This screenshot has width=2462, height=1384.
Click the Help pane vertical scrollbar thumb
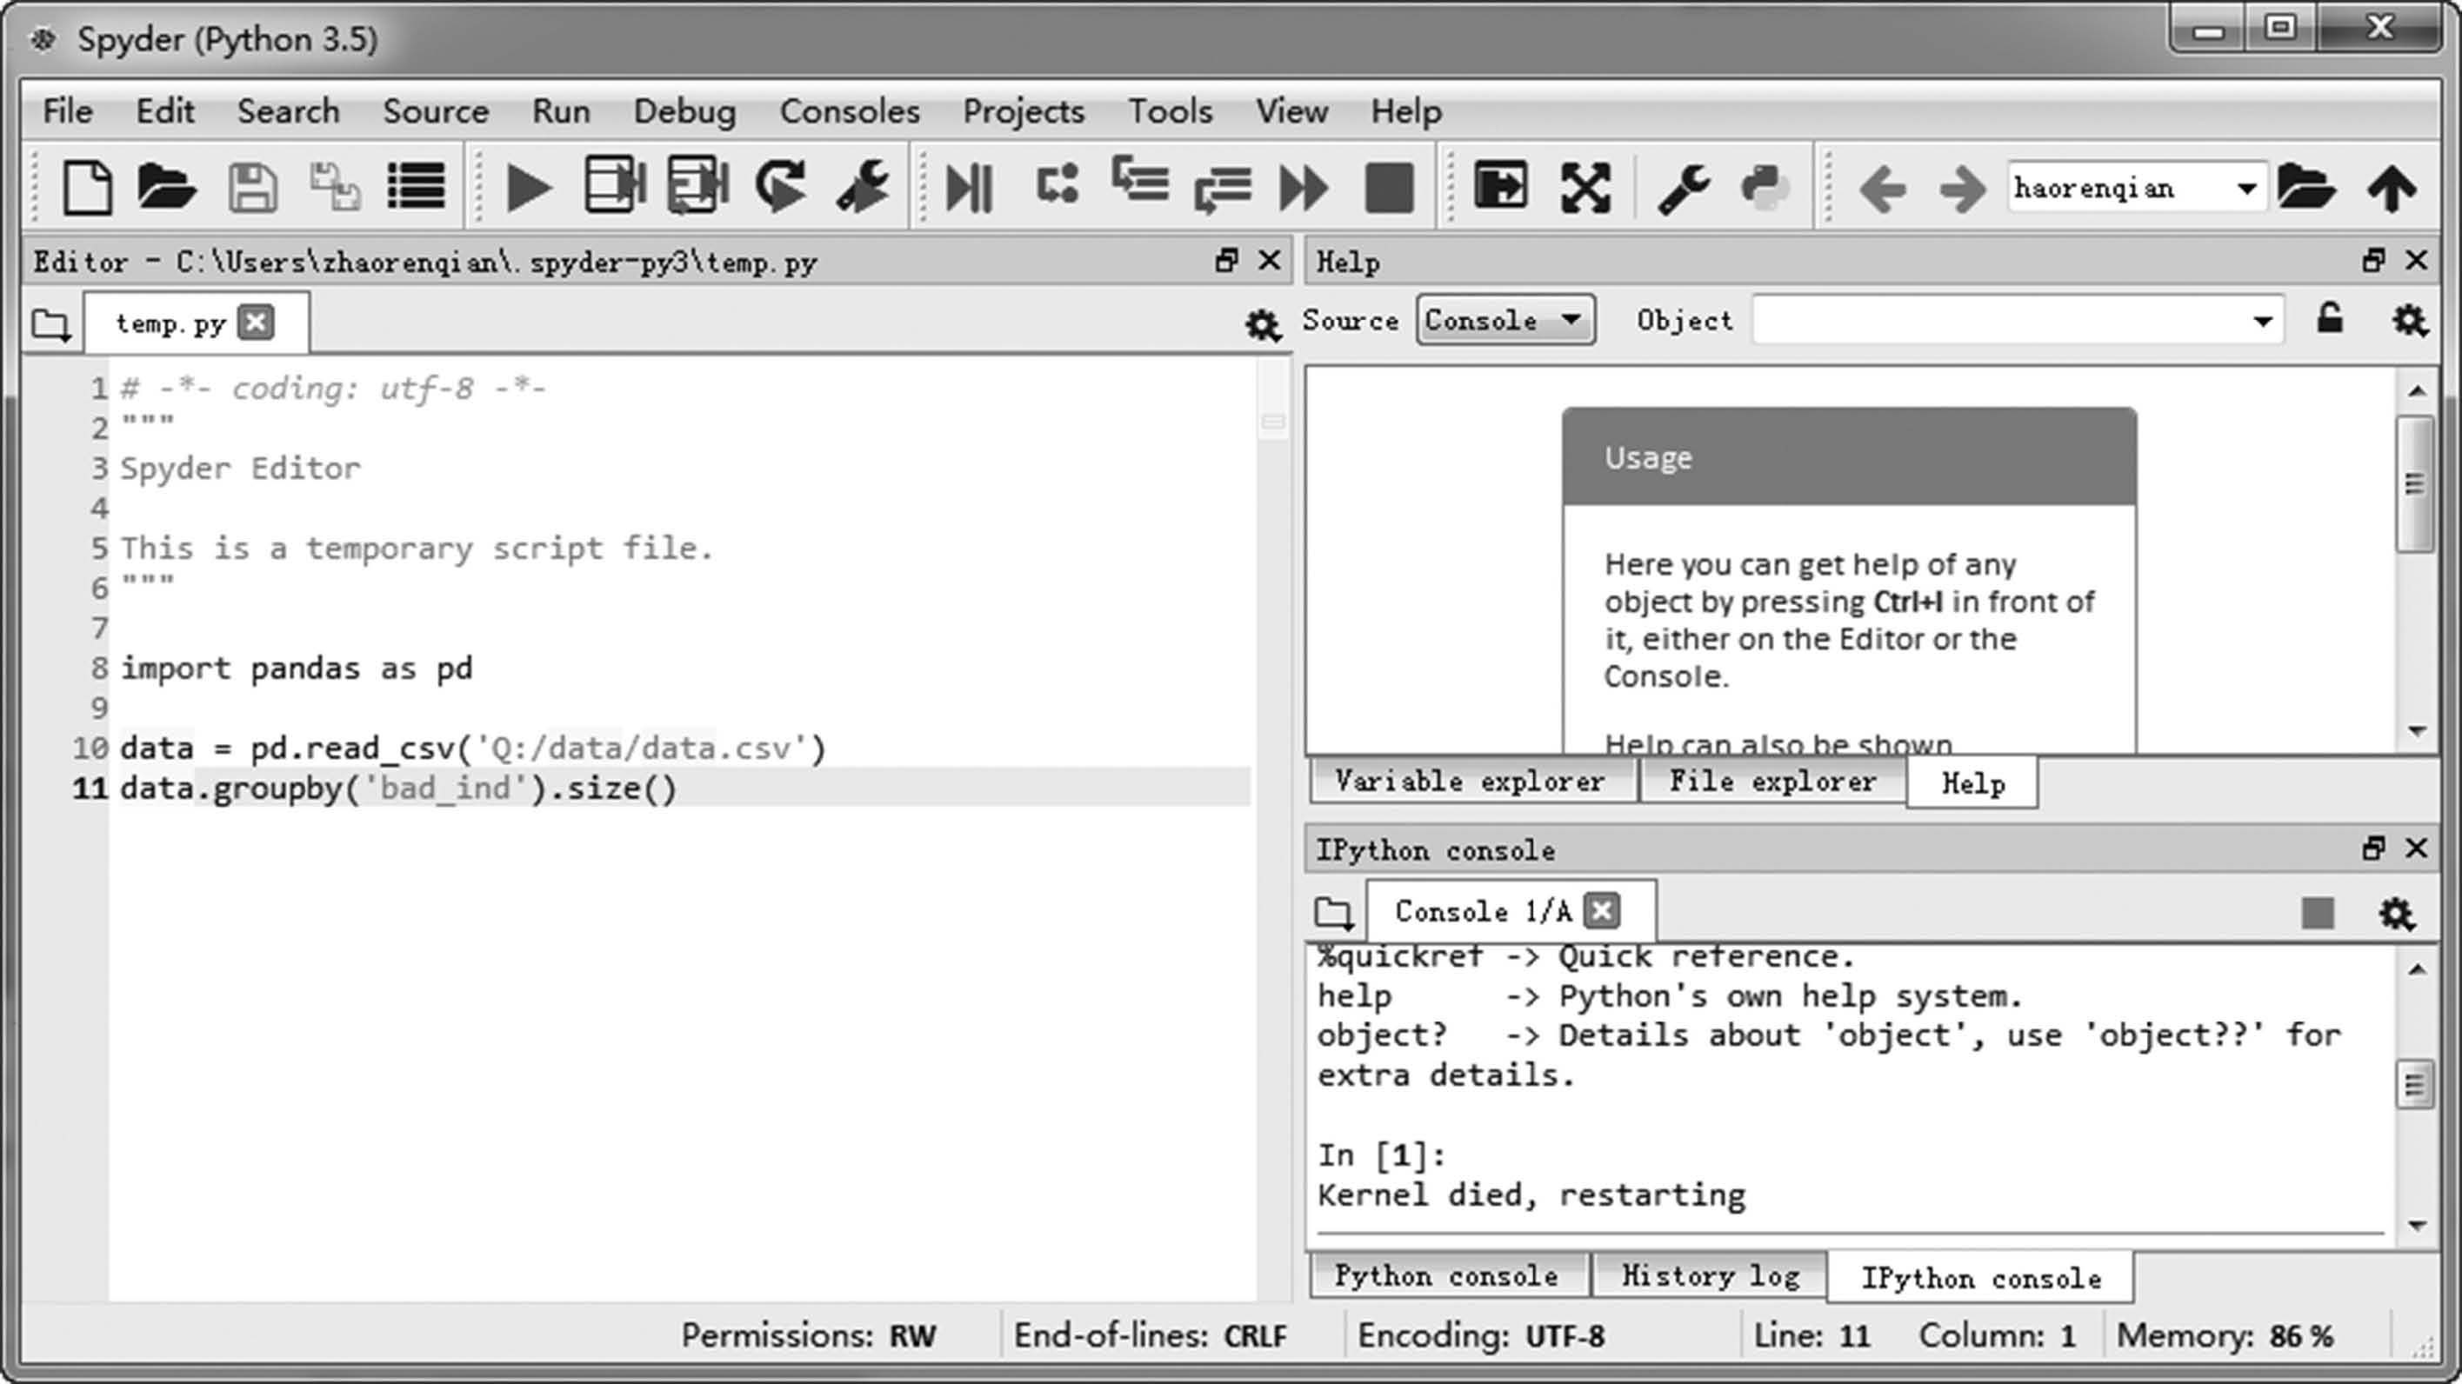(x=2415, y=484)
